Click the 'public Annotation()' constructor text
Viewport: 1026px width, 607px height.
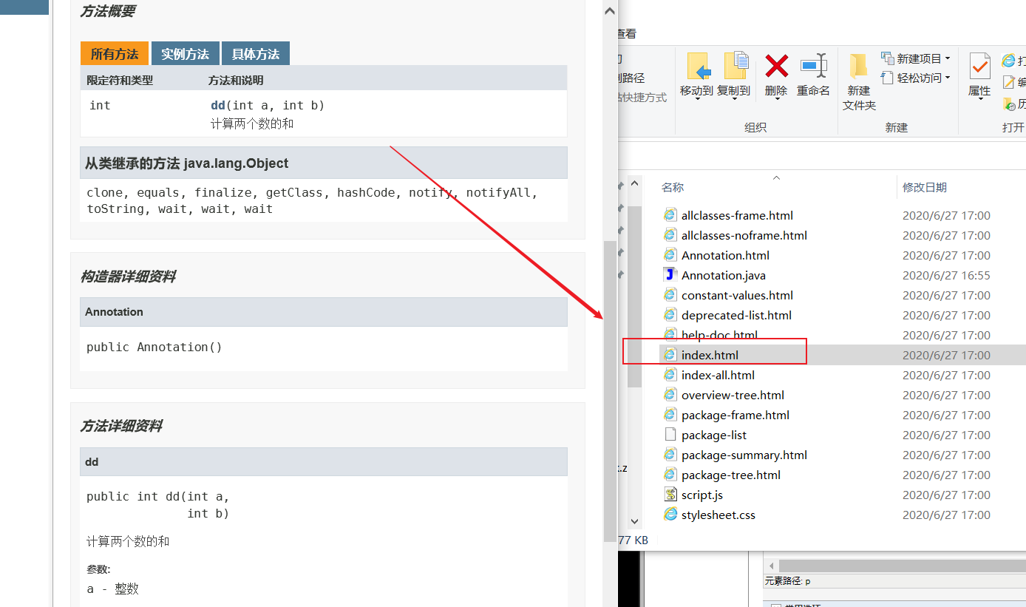(154, 347)
